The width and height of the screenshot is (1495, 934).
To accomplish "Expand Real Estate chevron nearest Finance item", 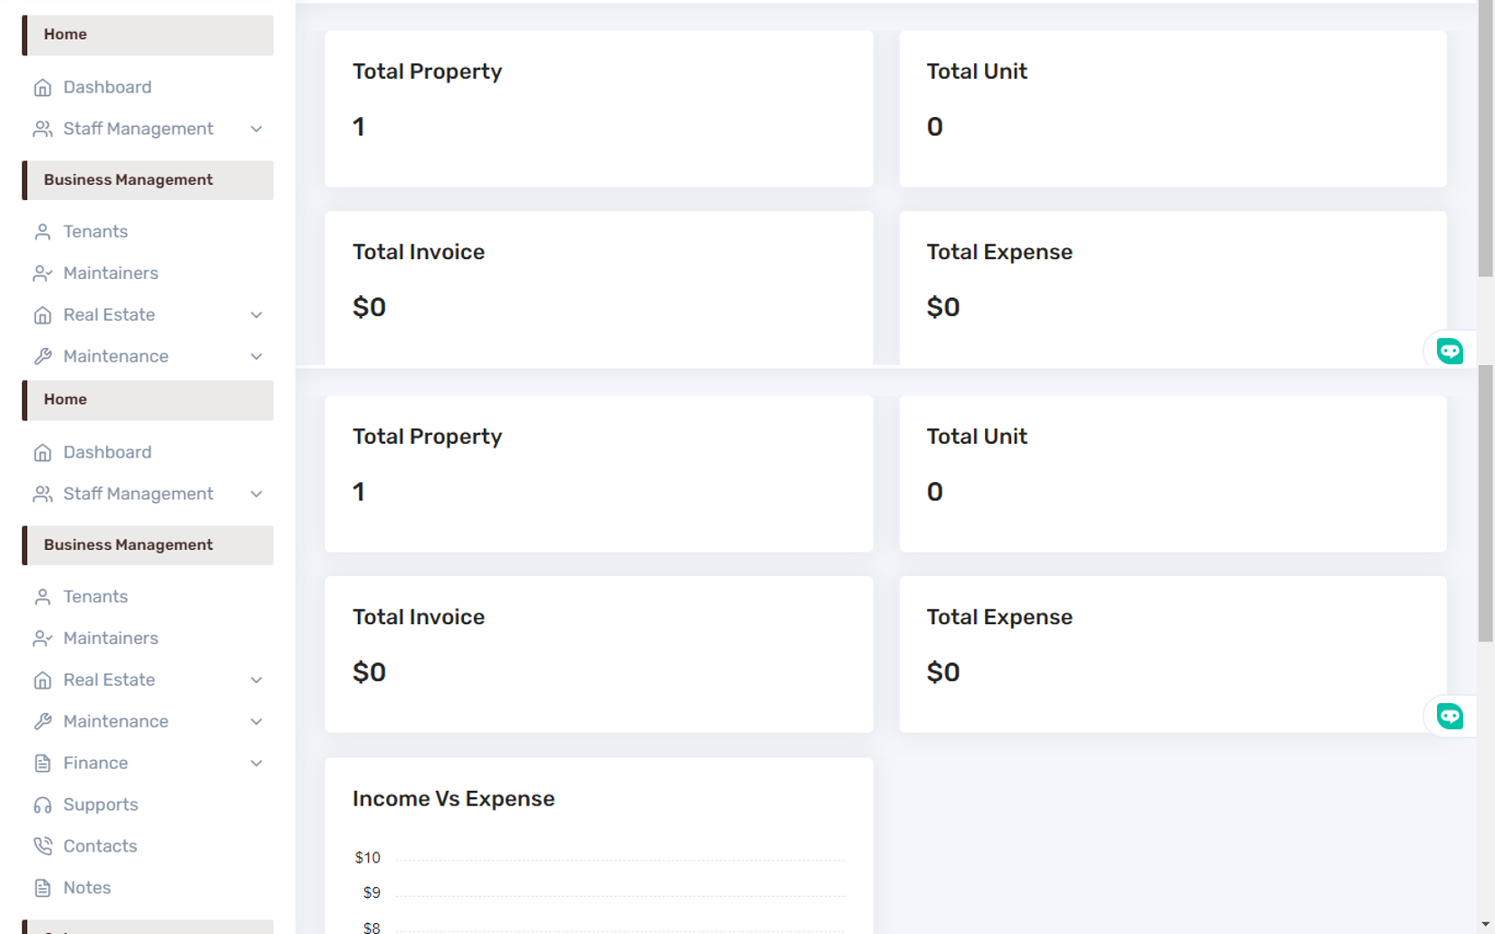I will (256, 680).
